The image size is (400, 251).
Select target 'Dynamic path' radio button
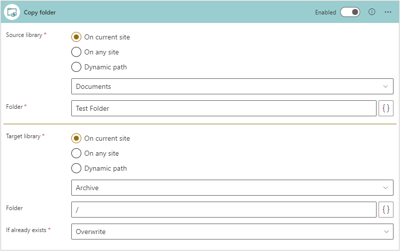(x=76, y=168)
